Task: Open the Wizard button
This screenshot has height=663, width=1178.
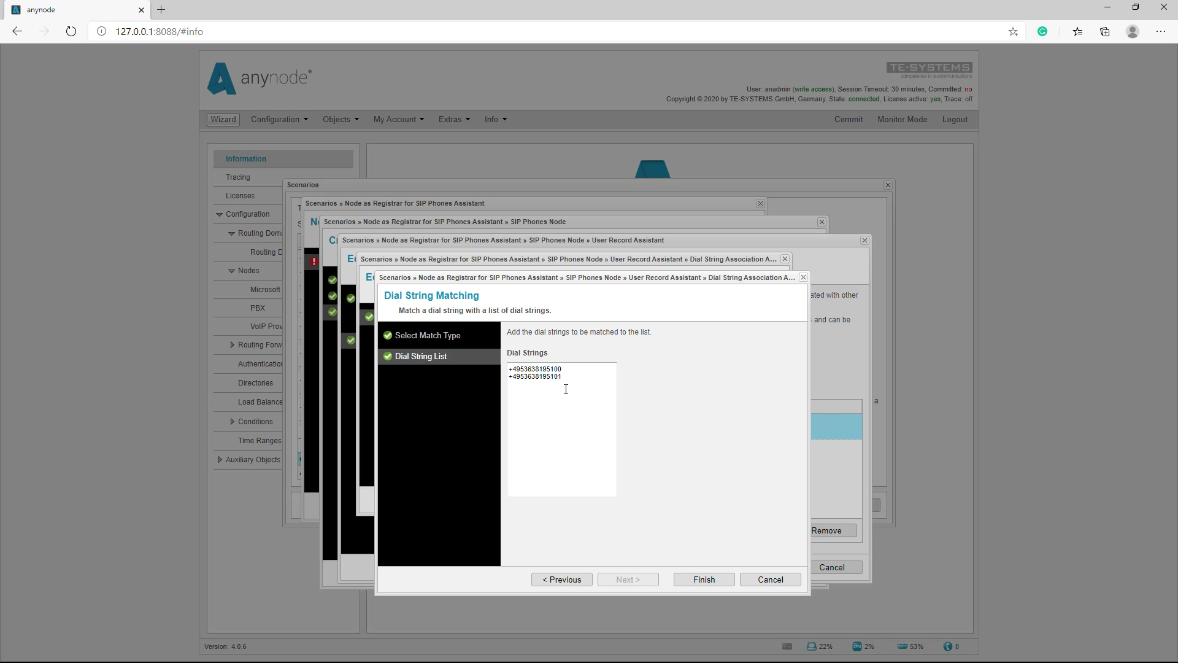Action: pos(223,120)
